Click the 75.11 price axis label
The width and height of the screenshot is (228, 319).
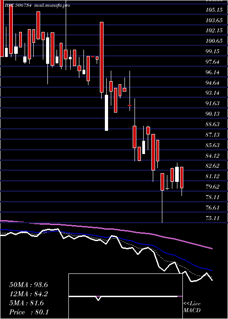pos(212,218)
